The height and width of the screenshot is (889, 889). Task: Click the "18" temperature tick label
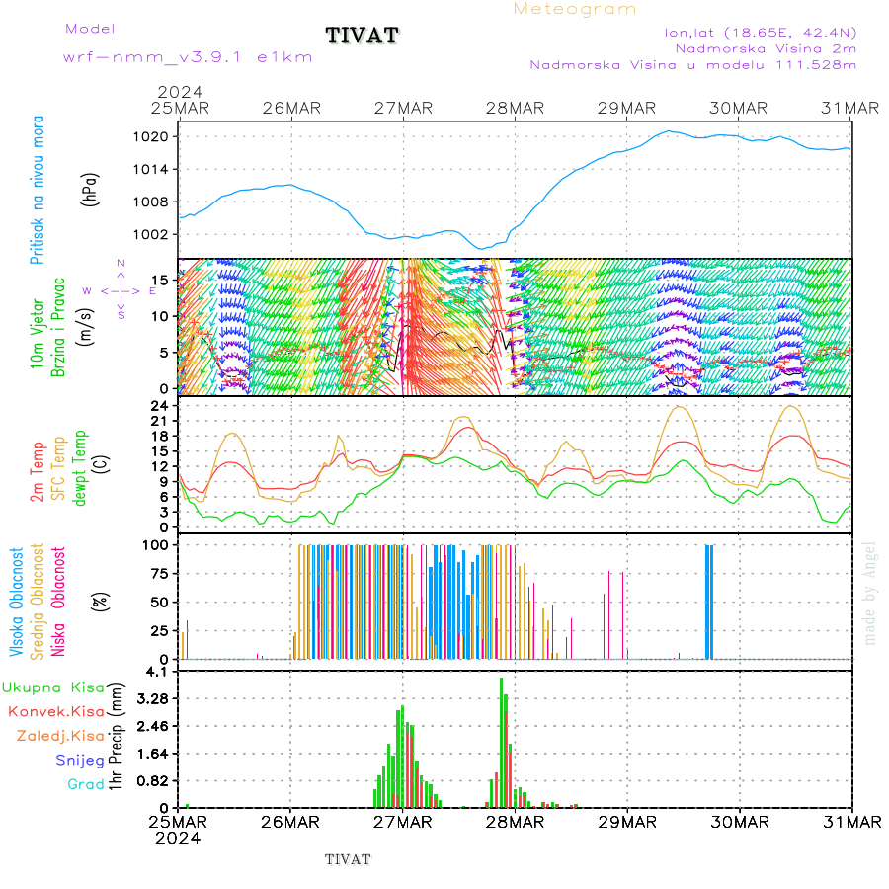(x=160, y=436)
